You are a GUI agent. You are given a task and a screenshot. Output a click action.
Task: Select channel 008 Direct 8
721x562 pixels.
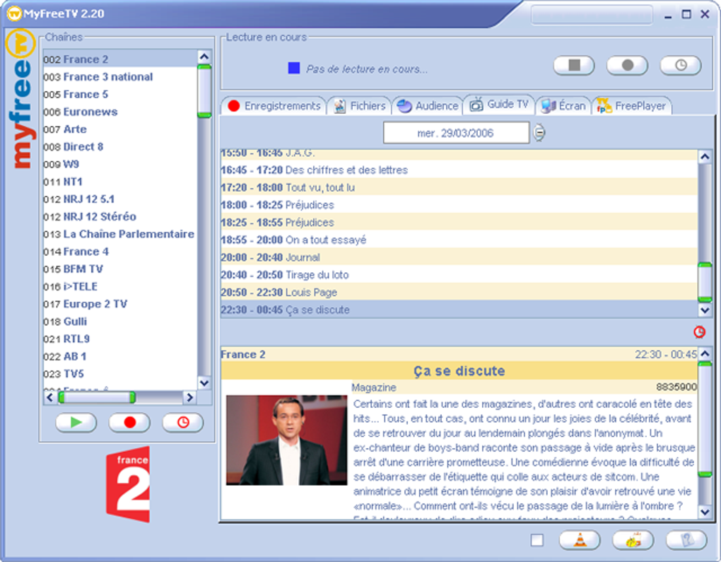point(120,147)
